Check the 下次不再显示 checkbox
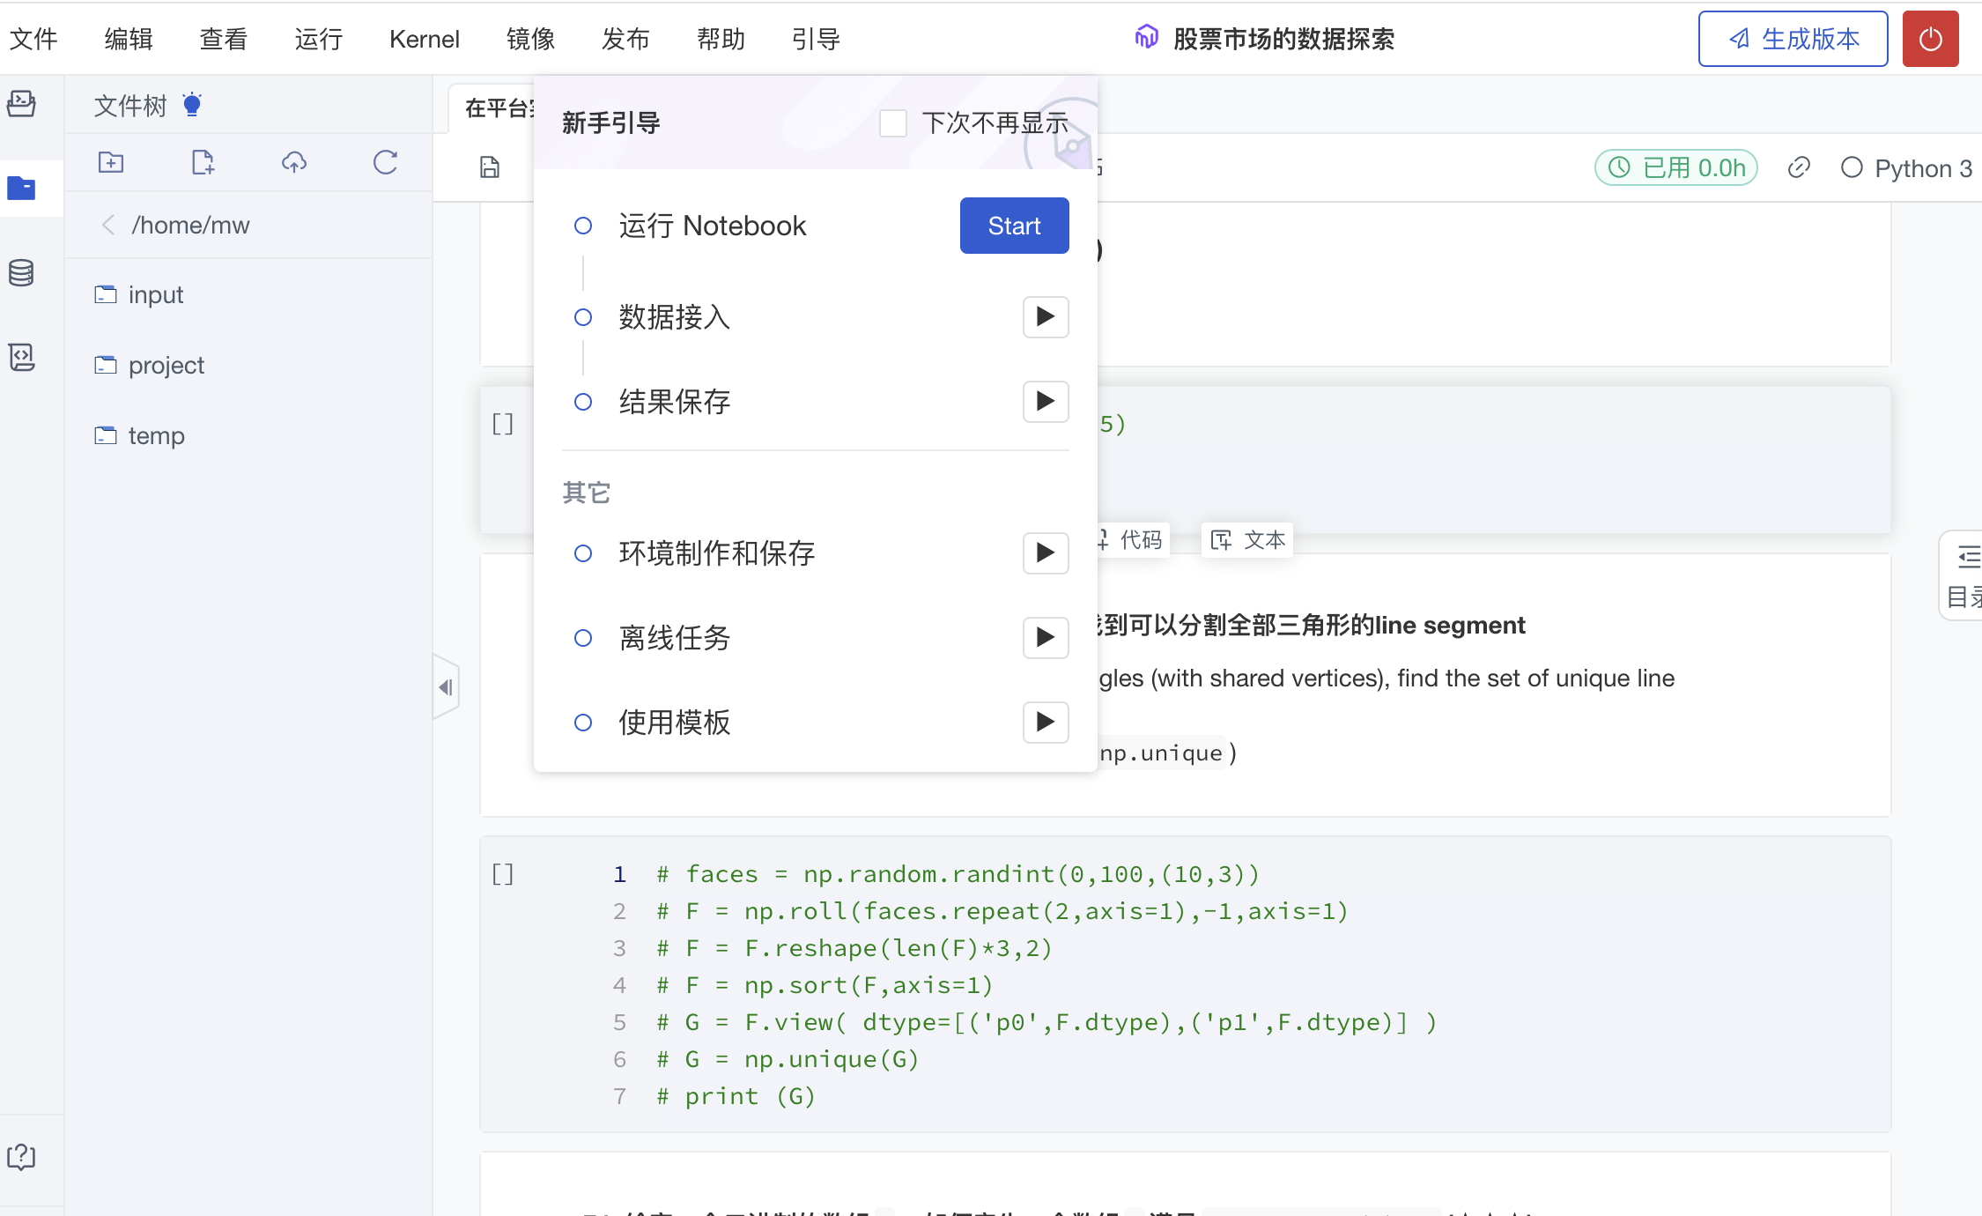This screenshot has height=1216, width=1982. [x=893, y=123]
